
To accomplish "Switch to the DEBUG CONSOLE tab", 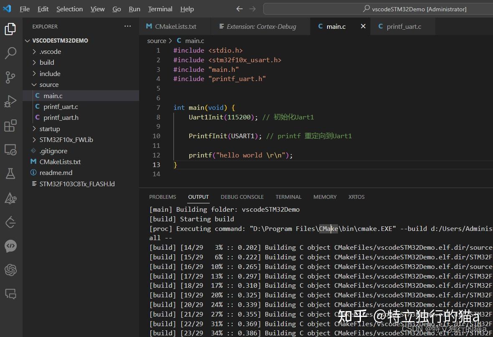I will coord(242,197).
